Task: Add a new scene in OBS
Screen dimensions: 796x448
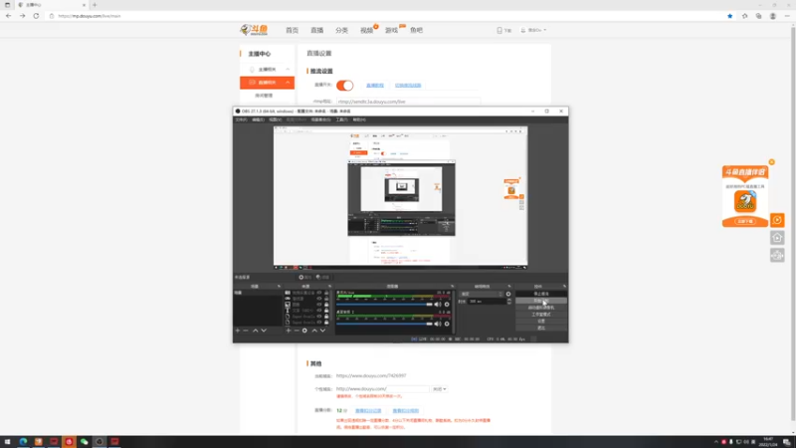Action: pos(237,331)
